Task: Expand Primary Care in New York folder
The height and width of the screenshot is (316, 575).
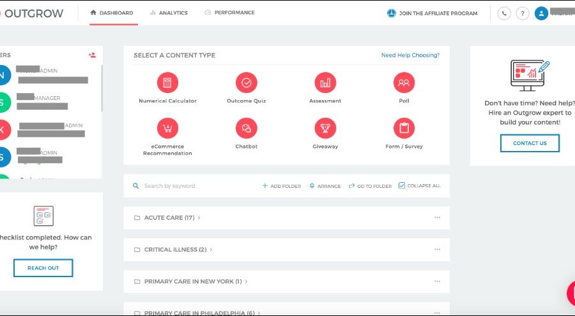Action: [193, 282]
